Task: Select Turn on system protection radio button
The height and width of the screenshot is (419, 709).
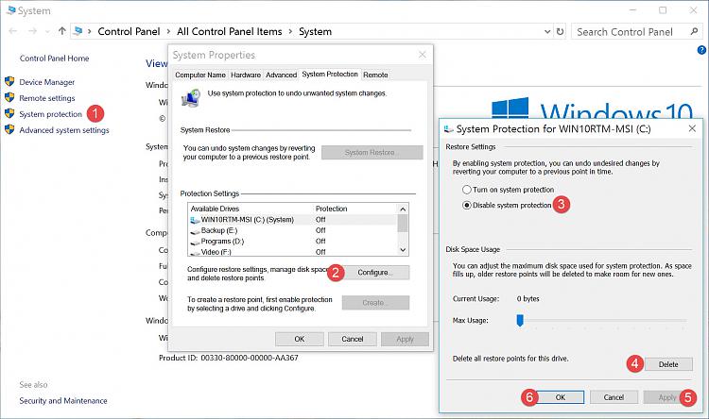Action: pyautogui.click(x=467, y=190)
